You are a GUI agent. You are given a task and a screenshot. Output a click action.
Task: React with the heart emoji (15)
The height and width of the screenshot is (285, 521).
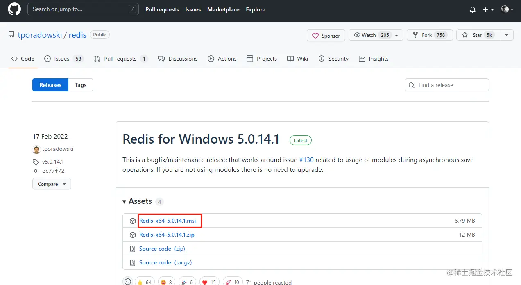(x=209, y=282)
